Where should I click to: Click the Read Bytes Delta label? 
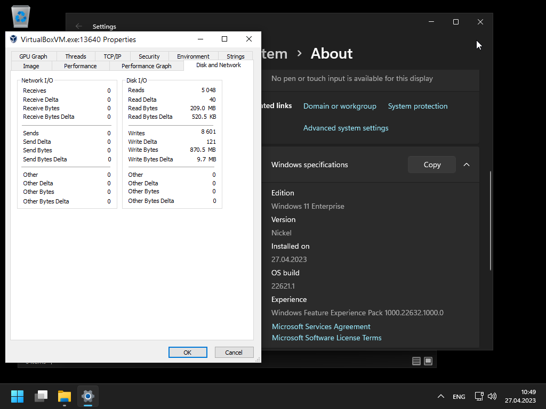pyautogui.click(x=150, y=117)
